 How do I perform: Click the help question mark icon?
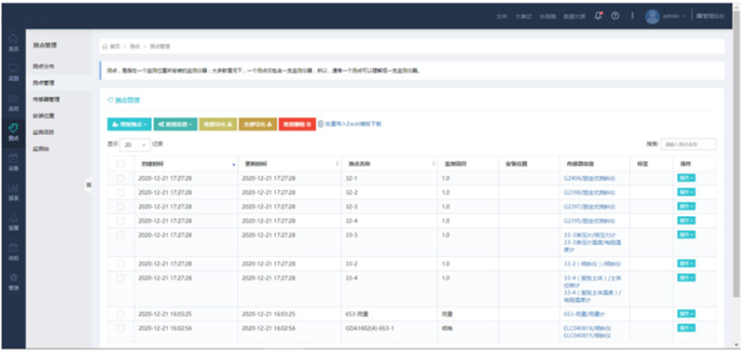click(615, 16)
